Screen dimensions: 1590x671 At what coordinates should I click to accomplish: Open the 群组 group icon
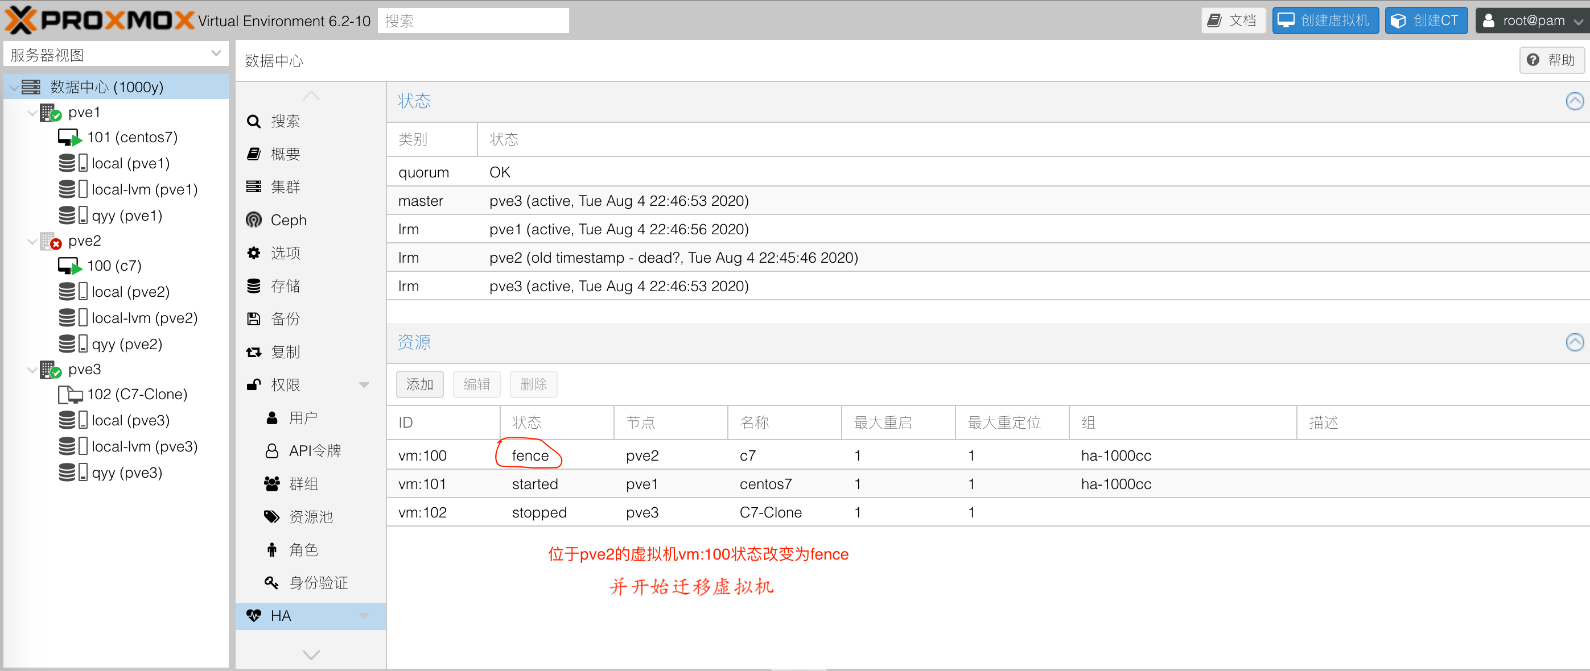tap(271, 484)
